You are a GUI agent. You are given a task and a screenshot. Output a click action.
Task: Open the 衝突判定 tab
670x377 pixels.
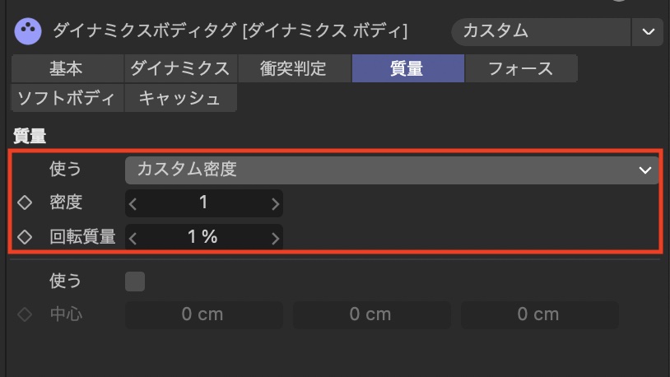click(294, 69)
